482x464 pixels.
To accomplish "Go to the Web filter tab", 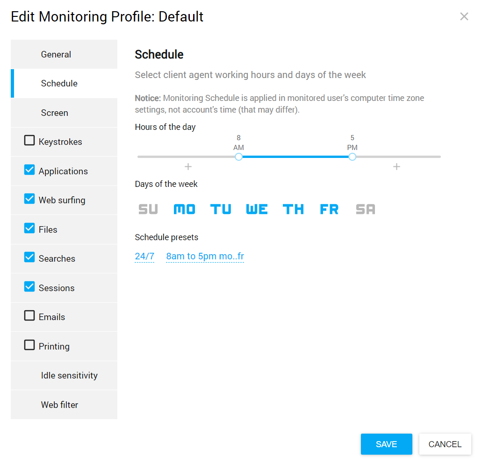I will pos(59,405).
